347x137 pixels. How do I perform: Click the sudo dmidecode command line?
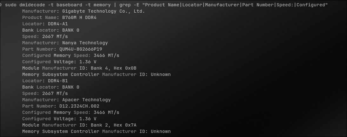(x=166, y=5)
